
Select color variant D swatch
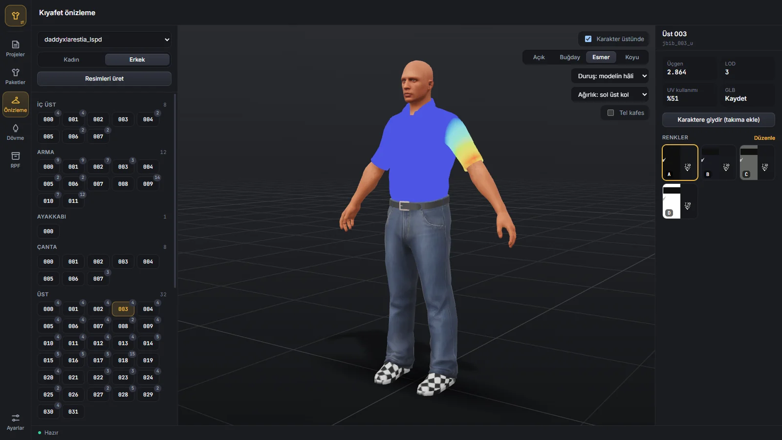680,201
